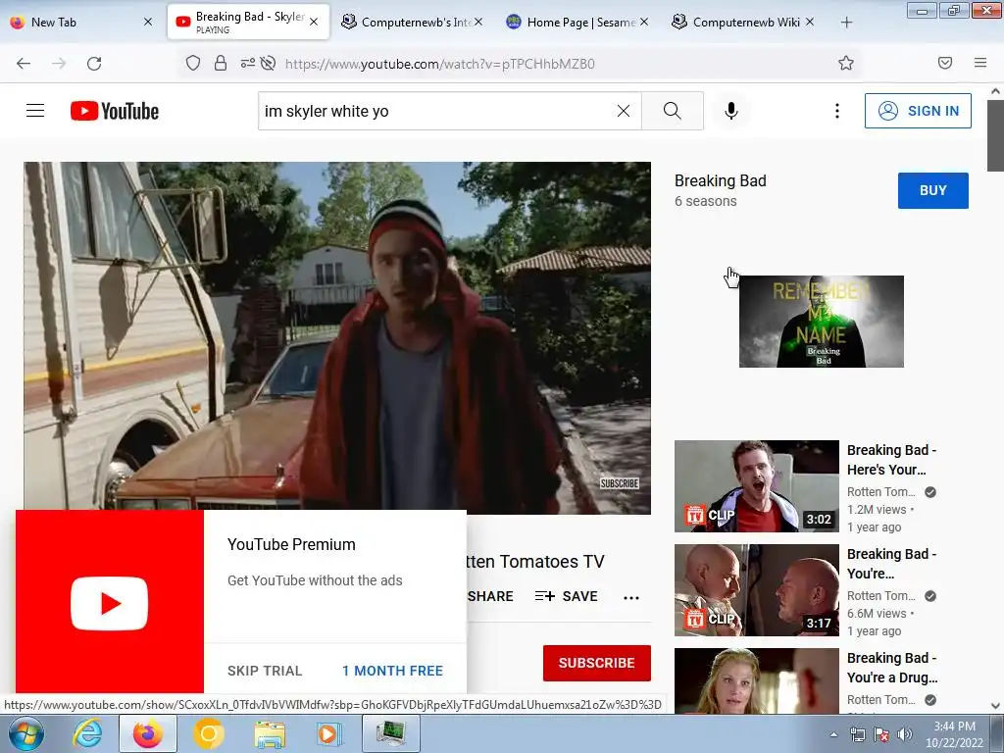Open the monitor app in the taskbar
This screenshot has width=1004, height=753.
[x=391, y=733]
